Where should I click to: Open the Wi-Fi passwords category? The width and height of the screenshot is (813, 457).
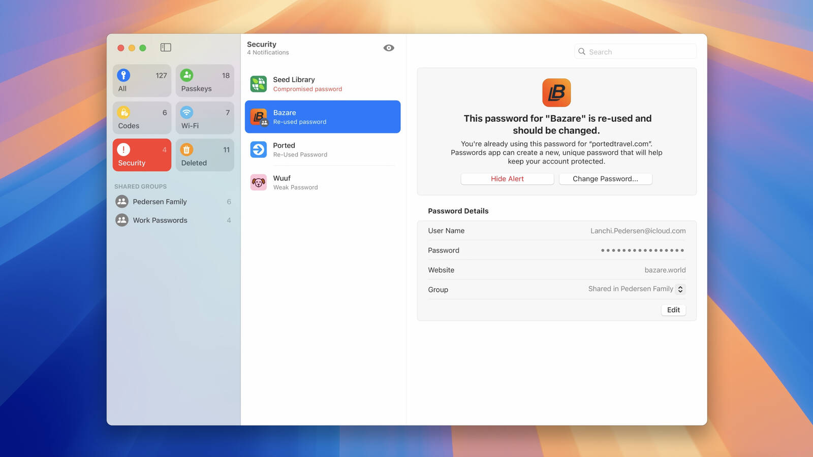205,118
